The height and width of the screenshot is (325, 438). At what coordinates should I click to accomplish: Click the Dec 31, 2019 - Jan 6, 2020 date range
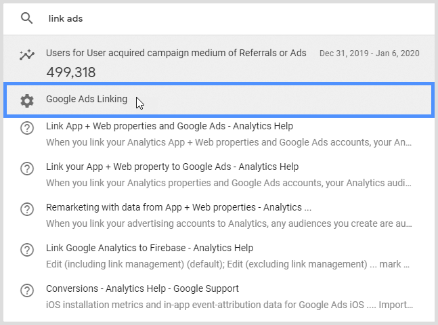point(370,53)
